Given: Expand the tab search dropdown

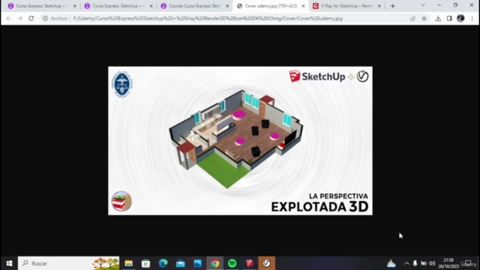Looking at the screenshot, I should pyautogui.click(x=423, y=5).
